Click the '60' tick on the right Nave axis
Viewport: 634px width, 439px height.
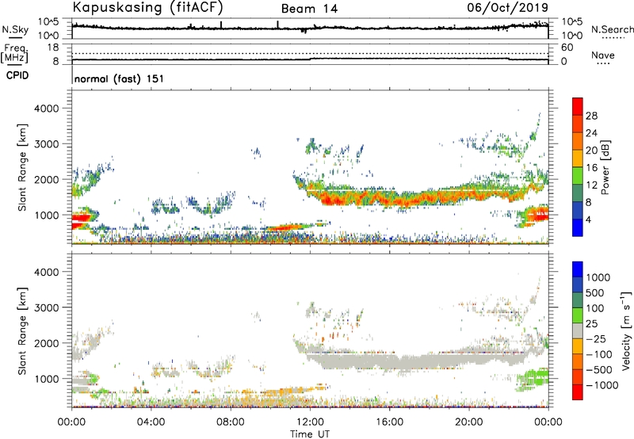pyautogui.click(x=567, y=48)
